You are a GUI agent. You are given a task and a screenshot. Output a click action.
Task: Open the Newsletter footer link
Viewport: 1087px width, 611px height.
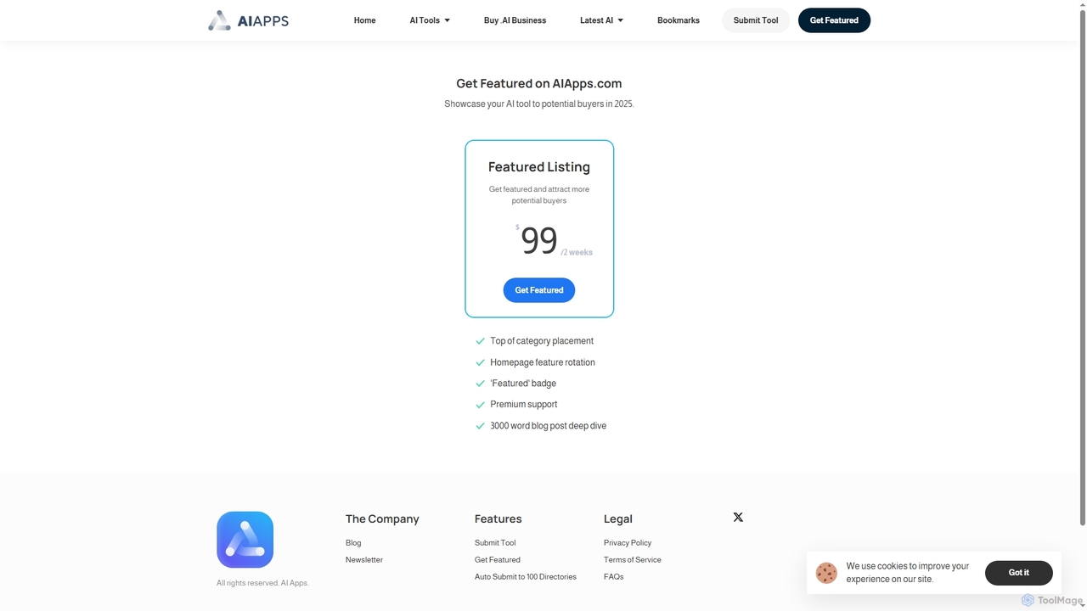point(364,560)
